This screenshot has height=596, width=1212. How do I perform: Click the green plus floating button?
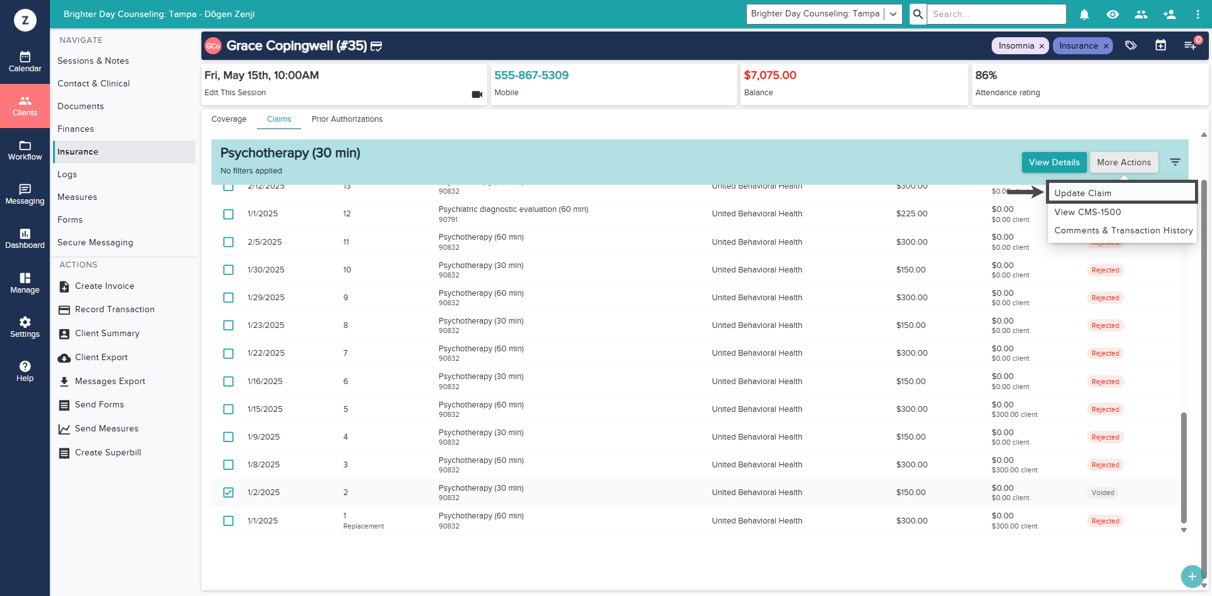tap(1192, 576)
